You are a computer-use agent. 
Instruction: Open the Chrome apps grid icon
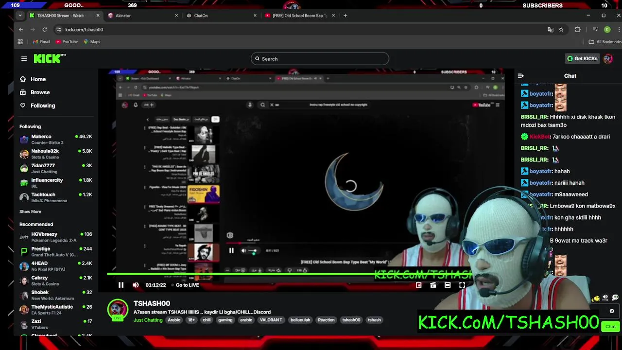(20, 42)
